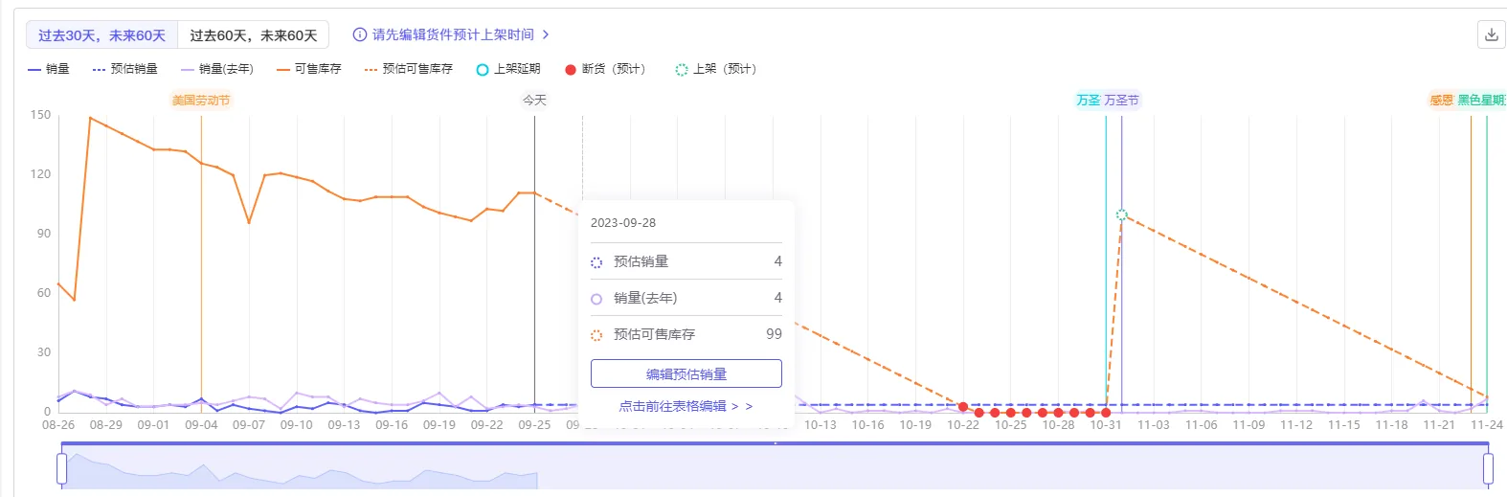Click the range slider preview area
The width and height of the screenshot is (1507, 497).
775,468
